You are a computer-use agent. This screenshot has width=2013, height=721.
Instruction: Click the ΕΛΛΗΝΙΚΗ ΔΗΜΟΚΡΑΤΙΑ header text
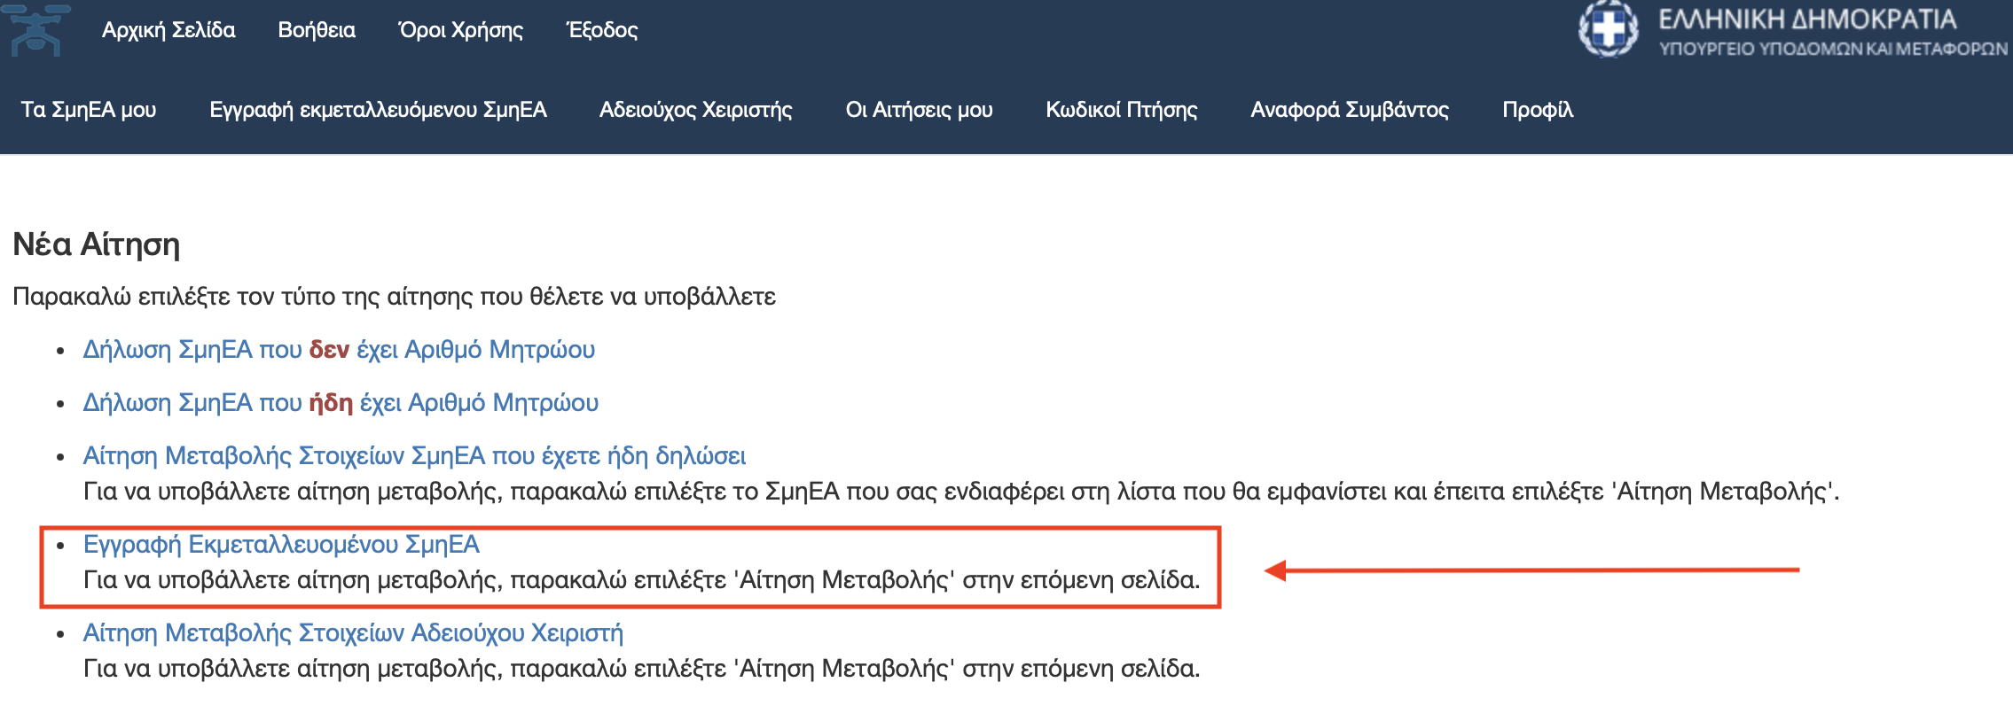[1807, 19]
